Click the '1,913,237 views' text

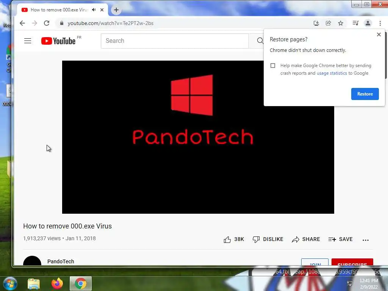point(42,239)
